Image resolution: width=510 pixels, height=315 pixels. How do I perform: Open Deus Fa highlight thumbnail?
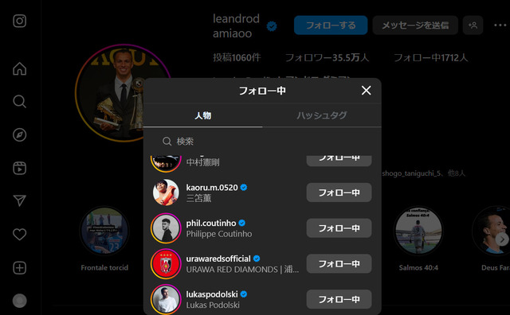[x=491, y=231]
